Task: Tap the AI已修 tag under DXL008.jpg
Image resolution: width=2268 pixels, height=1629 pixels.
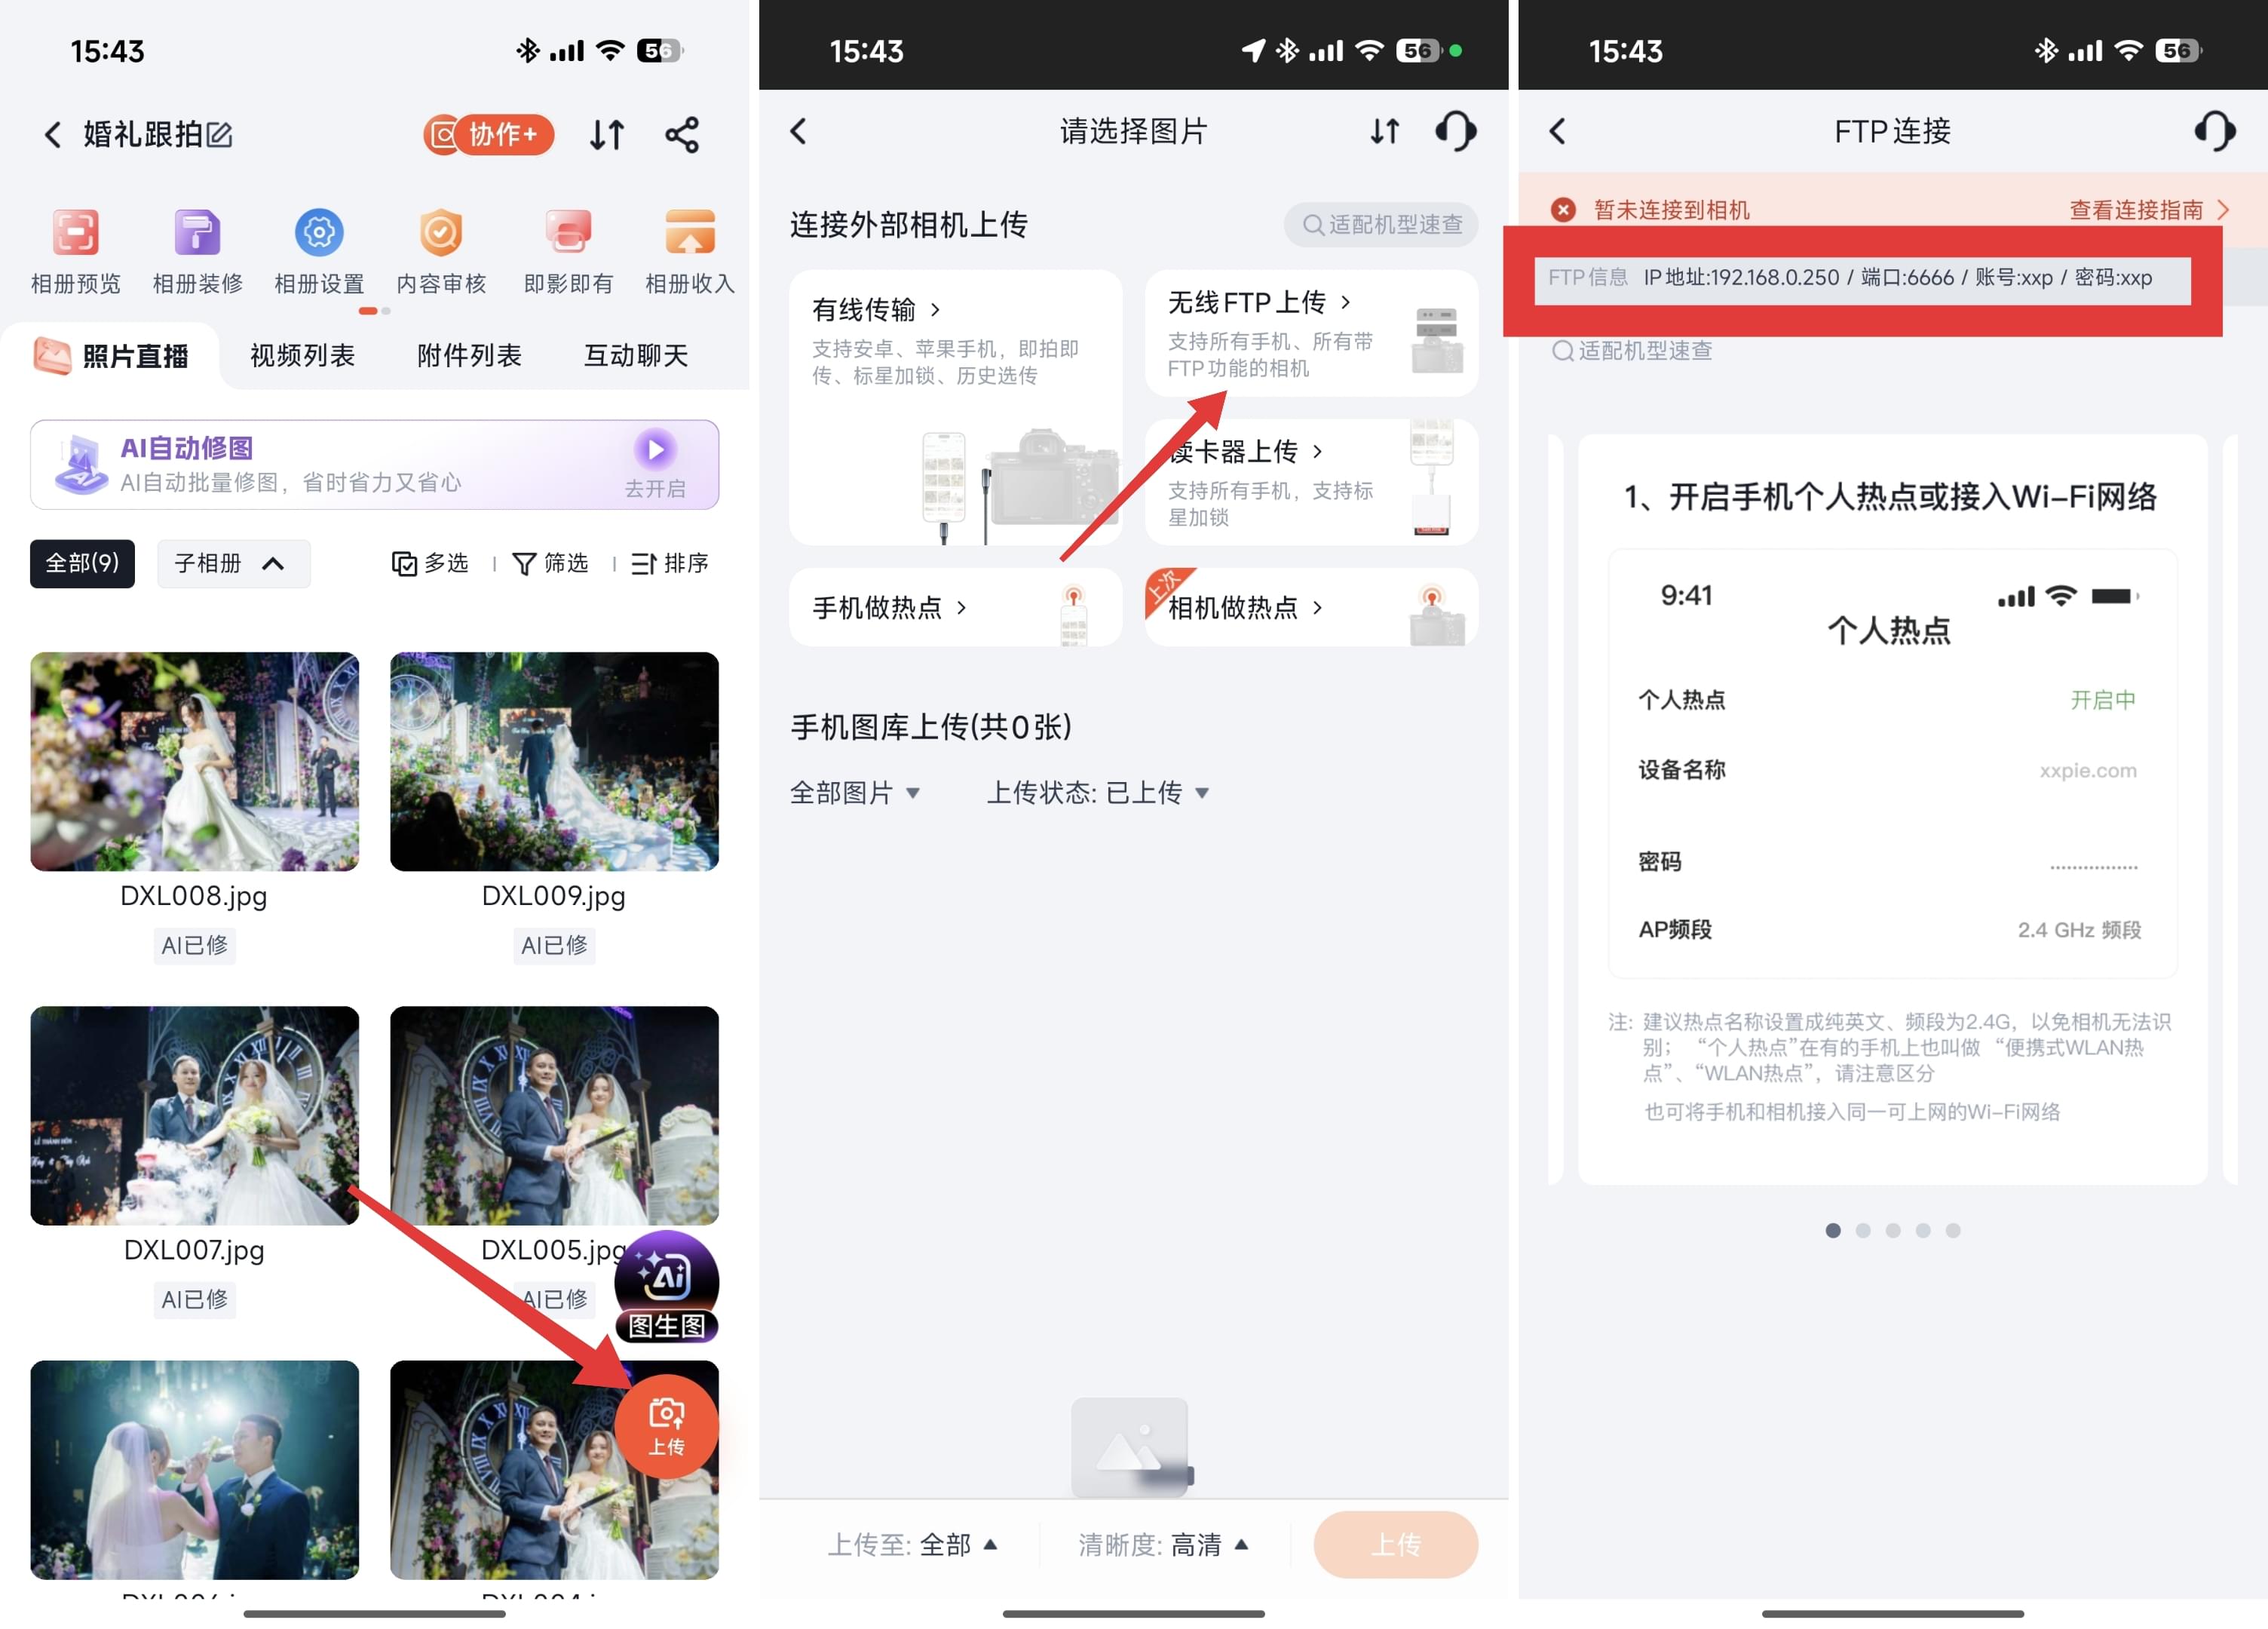Action: pyautogui.click(x=194, y=945)
